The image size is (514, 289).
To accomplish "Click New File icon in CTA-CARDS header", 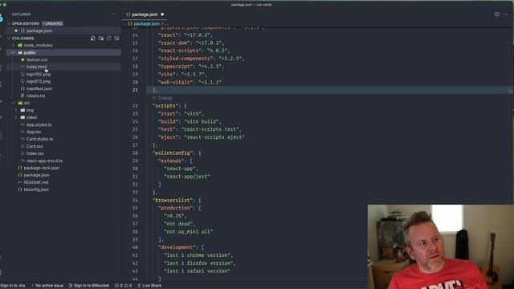I will [x=93, y=39].
